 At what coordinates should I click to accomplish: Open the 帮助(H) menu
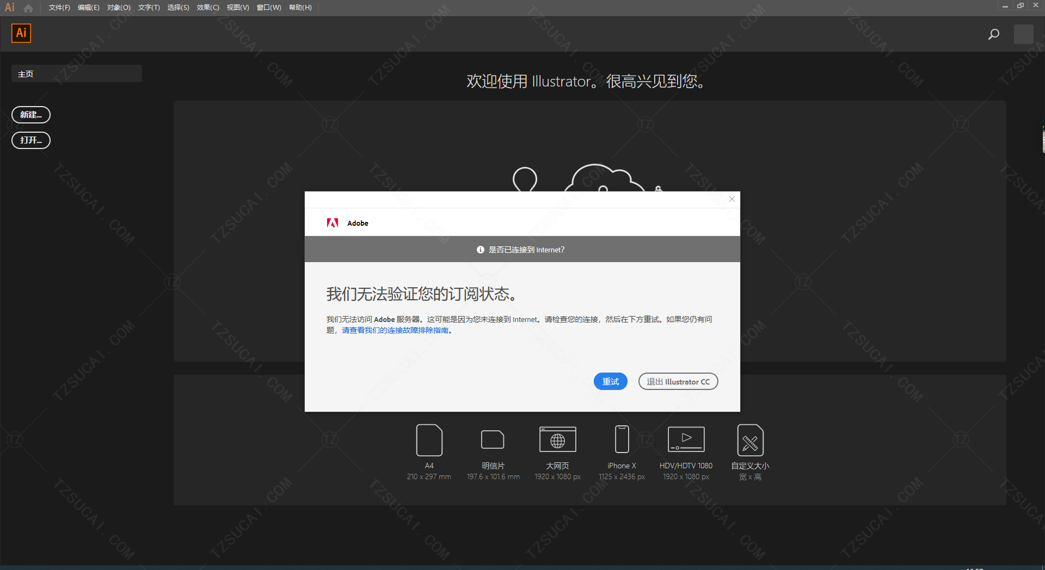point(300,8)
